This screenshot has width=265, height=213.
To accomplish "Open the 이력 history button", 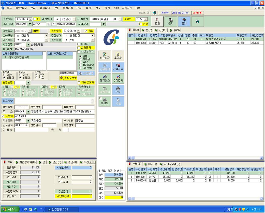I will pos(171,21).
